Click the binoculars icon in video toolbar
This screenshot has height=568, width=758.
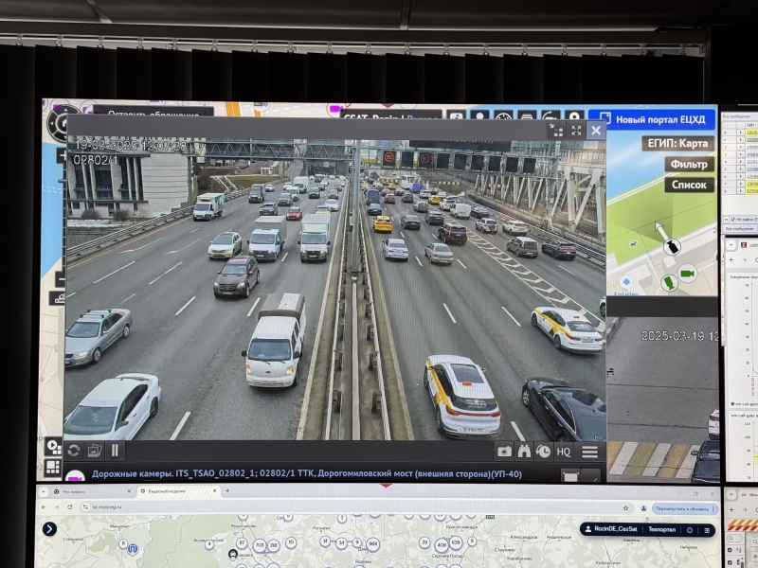click(x=524, y=452)
